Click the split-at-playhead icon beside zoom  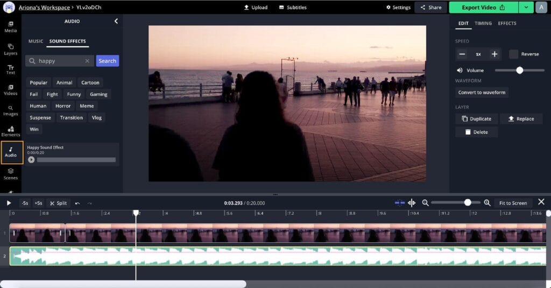coord(412,203)
